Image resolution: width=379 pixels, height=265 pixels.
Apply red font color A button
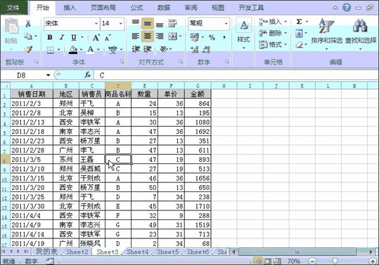click(91, 50)
